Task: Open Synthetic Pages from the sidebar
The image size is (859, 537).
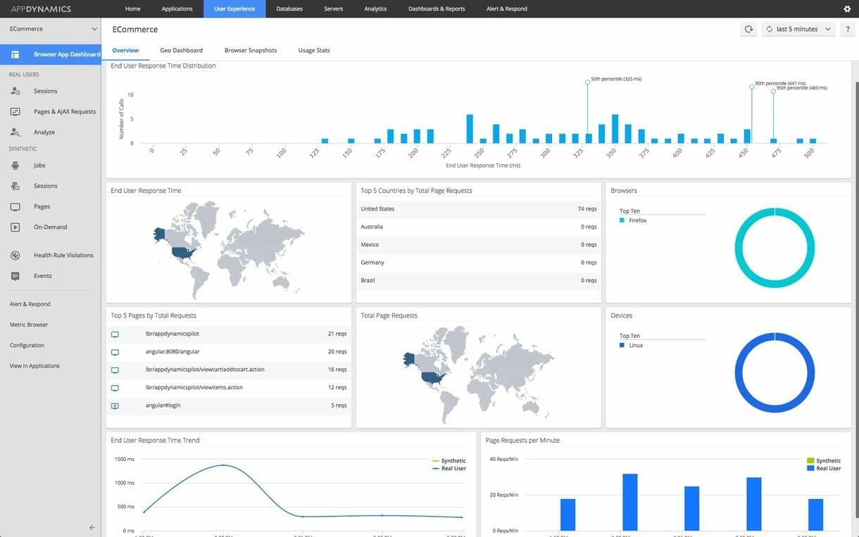Action: pyautogui.click(x=42, y=206)
